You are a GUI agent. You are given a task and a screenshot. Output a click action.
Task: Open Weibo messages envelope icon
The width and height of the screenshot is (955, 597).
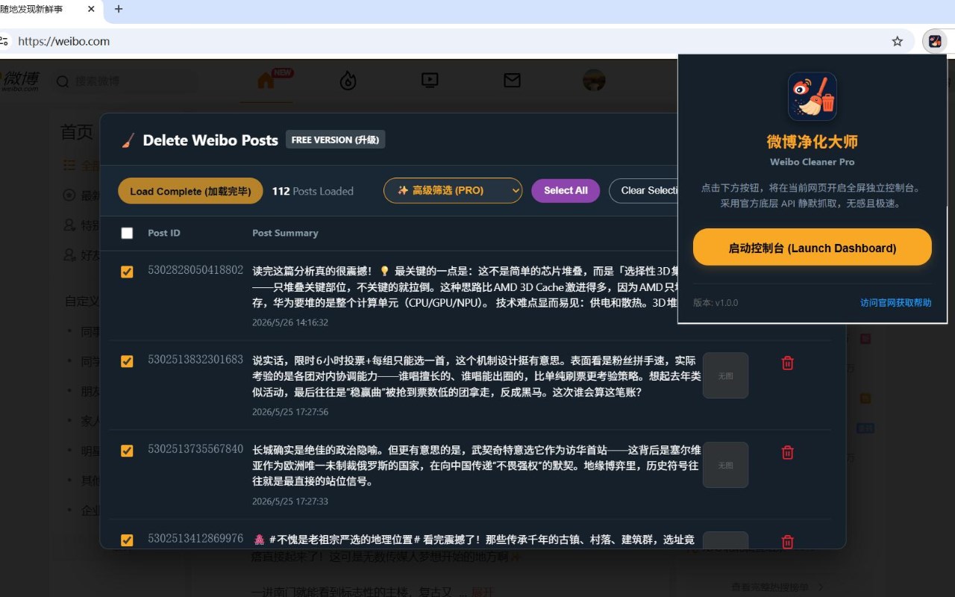point(512,80)
